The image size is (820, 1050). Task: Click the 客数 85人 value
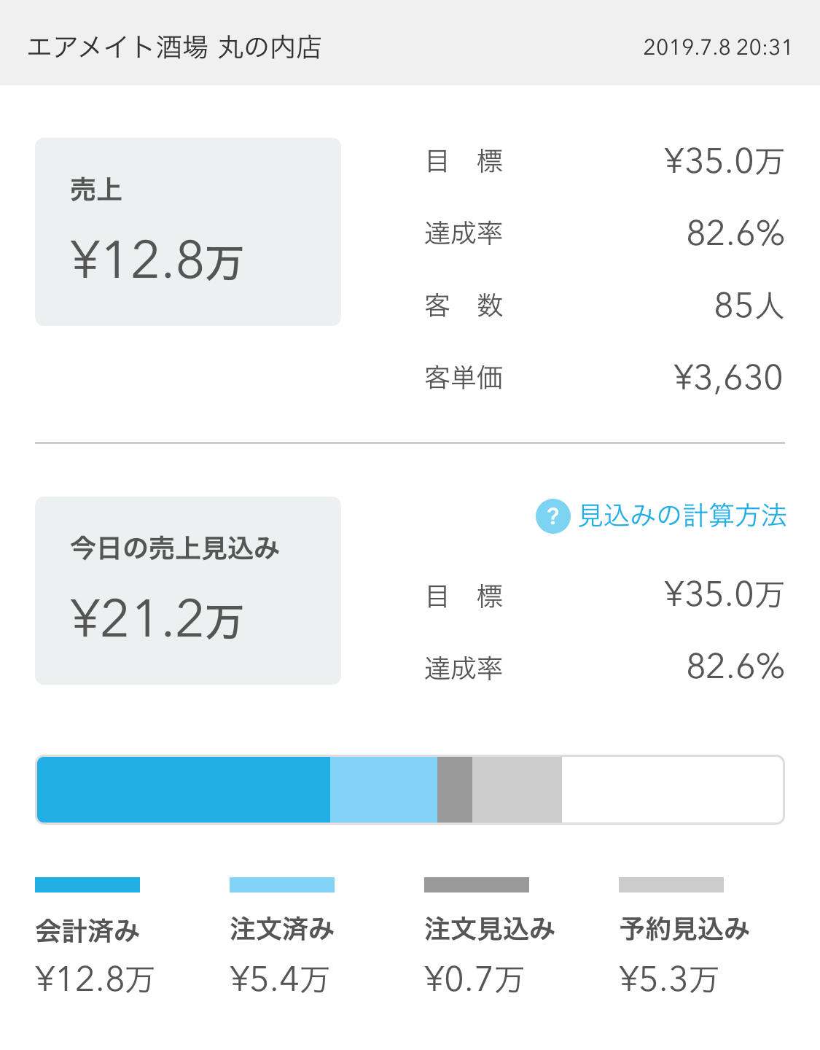point(749,306)
